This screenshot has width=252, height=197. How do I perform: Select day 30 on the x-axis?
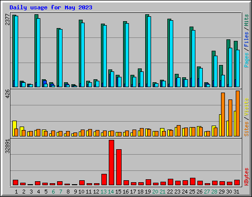(x=229, y=192)
